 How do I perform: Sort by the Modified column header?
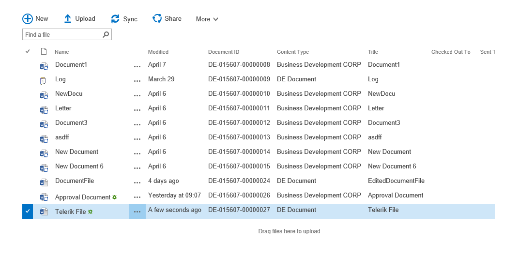pos(158,52)
